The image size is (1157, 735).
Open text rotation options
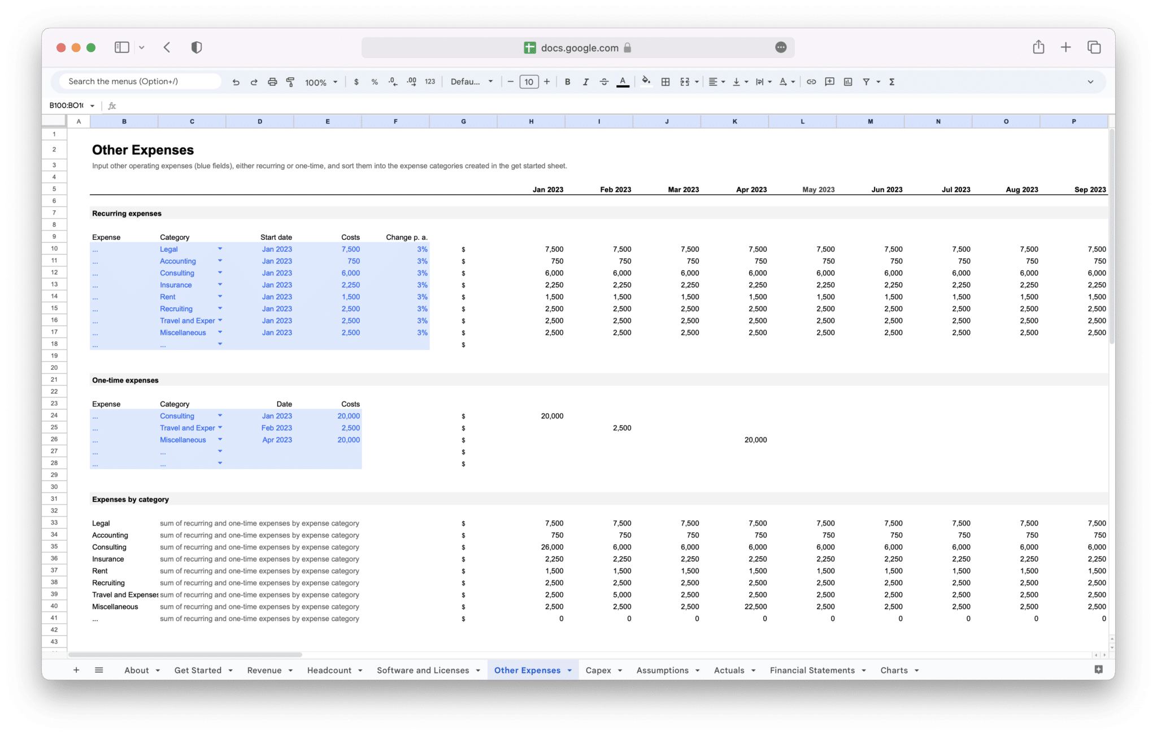click(x=786, y=82)
